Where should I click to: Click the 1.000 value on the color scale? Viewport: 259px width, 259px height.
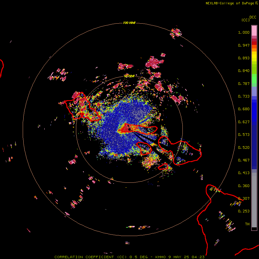tap(244, 32)
